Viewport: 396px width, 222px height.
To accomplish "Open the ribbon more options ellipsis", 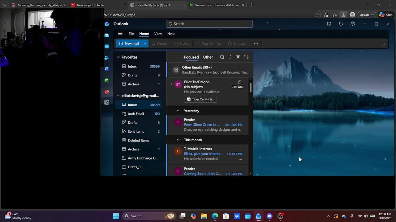I will pyautogui.click(x=256, y=43).
